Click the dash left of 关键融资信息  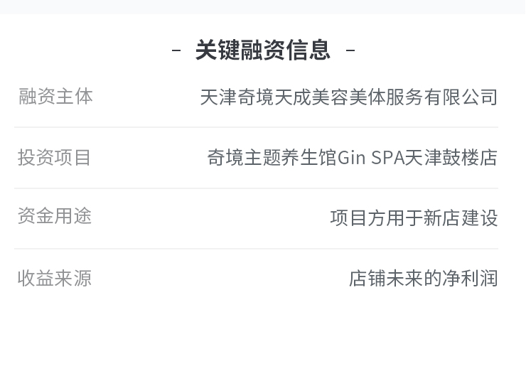pos(176,50)
